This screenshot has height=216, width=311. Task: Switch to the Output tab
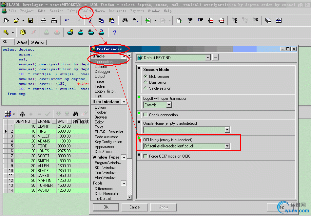tap(22, 42)
